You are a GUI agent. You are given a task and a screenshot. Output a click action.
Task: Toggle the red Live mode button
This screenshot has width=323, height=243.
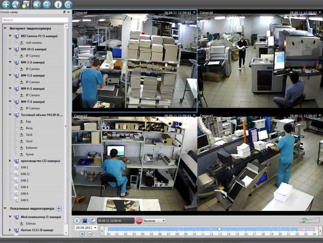(139, 221)
